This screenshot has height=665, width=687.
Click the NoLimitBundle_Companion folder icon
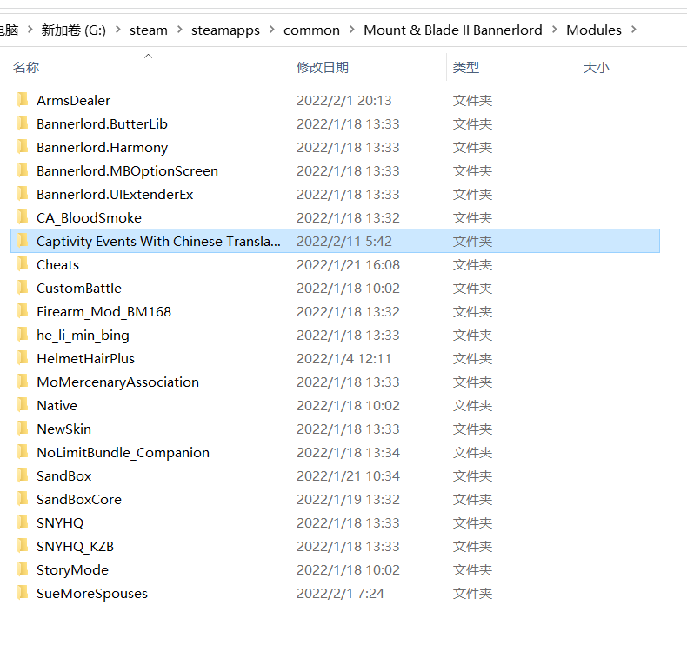click(x=23, y=452)
